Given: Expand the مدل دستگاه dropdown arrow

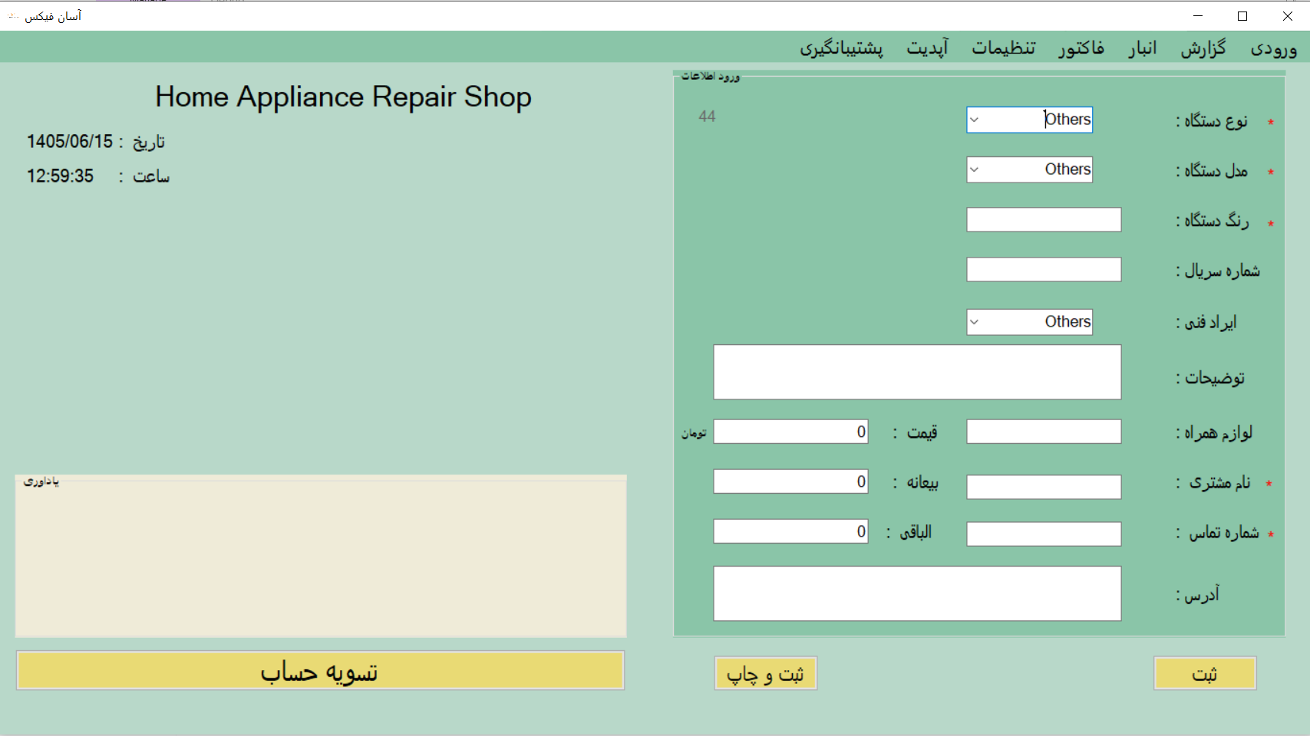Looking at the screenshot, I should tap(975, 169).
